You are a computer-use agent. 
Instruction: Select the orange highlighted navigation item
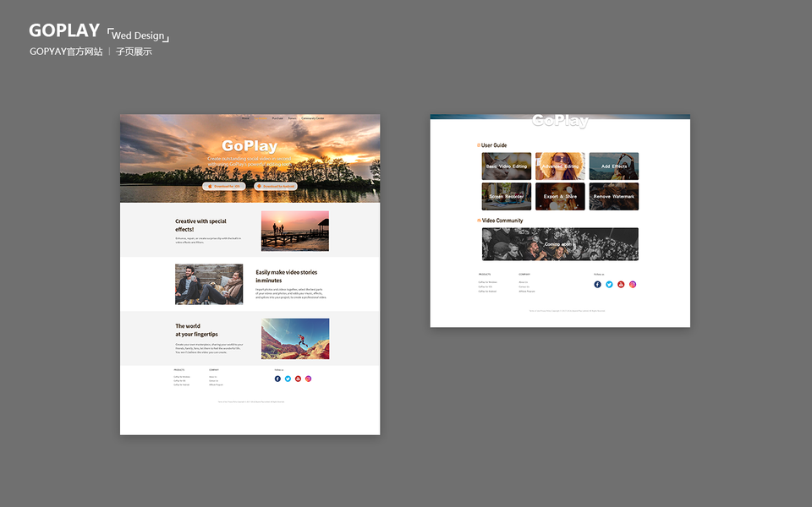click(261, 118)
